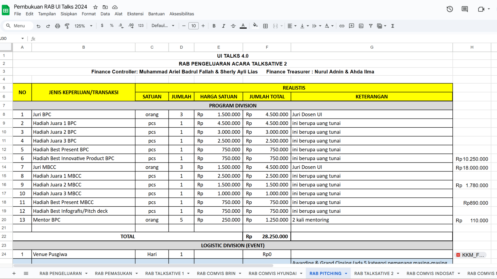
Task: Format as currency with dollar icon
Action: [x=102, y=26]
